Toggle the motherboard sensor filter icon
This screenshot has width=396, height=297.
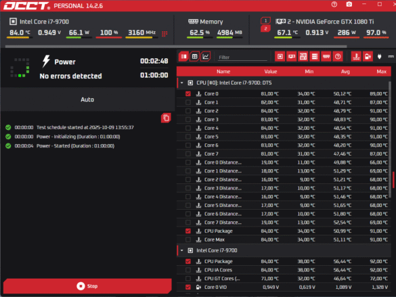[x=303, y=57]
